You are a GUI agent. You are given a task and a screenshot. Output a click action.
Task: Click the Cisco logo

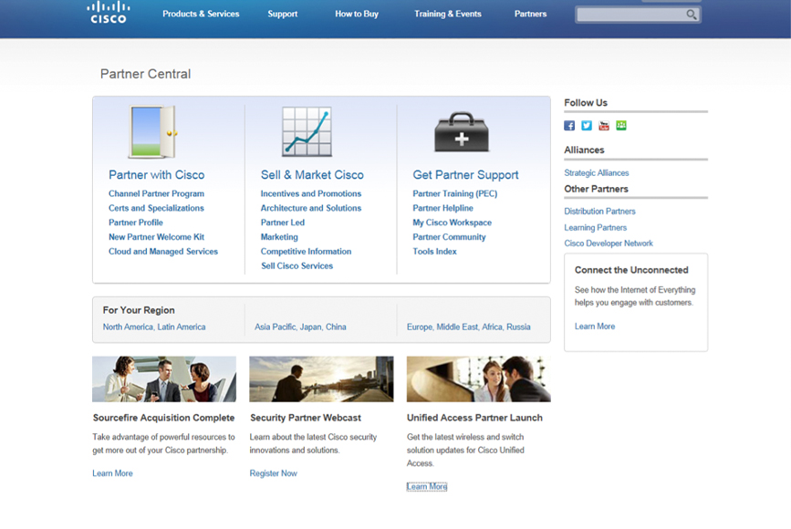pyautogui.click(x=109, y=13)
